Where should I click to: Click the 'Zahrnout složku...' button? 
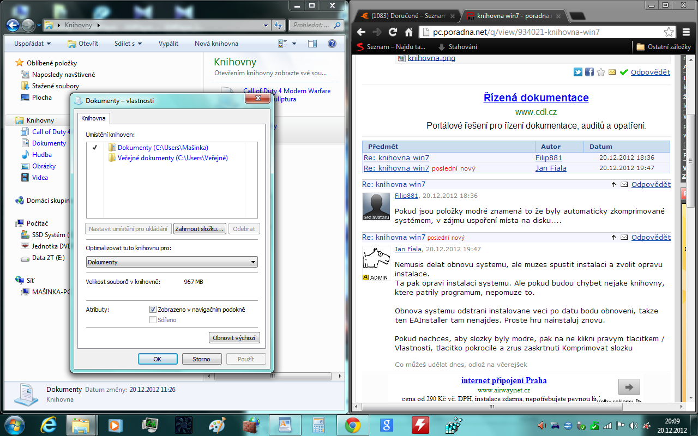tap(200, 229)
